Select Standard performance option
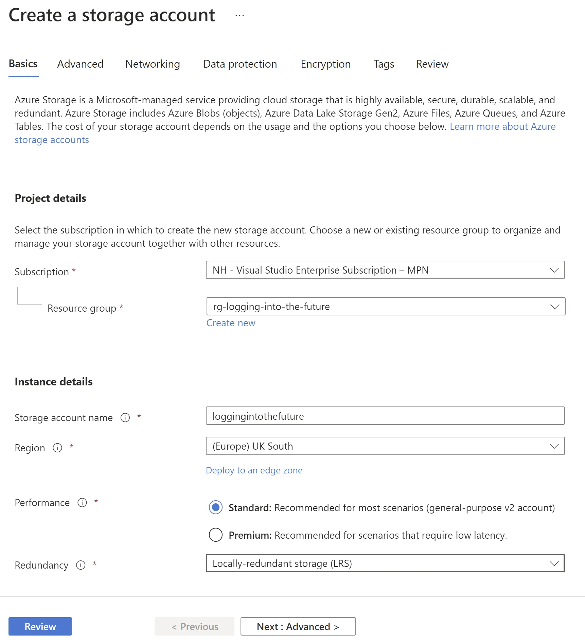The image size is (585, 642). (x=216, y=507)
